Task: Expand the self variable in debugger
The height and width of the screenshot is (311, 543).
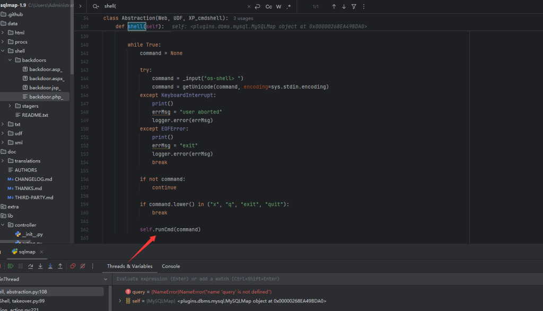Action: 120,301
